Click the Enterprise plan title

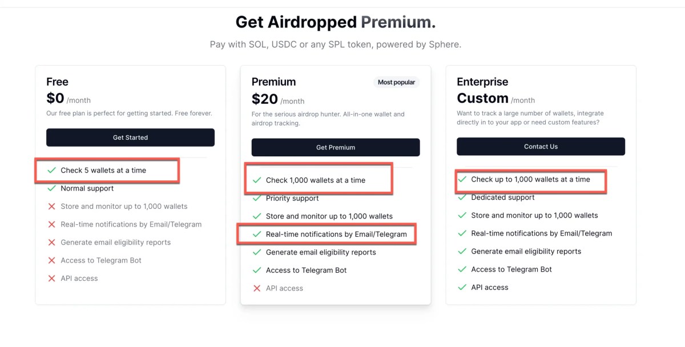click(482, 82)
